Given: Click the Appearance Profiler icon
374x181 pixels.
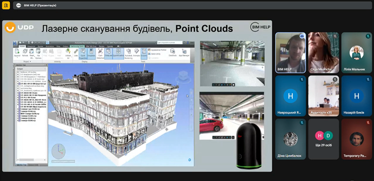Looking at the screenshot, I should pyautogui.click(x=149, y=50).
